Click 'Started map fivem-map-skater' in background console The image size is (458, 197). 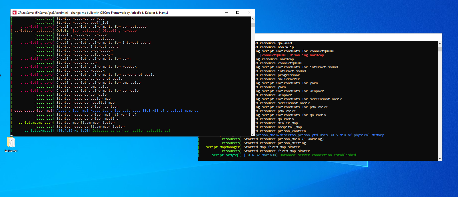click(x=272, y=147)
